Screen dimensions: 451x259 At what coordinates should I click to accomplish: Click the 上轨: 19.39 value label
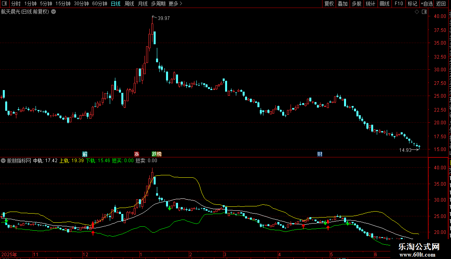coord(71,161)
